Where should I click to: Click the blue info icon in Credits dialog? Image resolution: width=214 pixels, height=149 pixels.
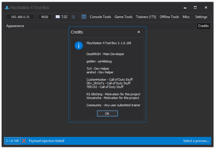coord(79,46)
